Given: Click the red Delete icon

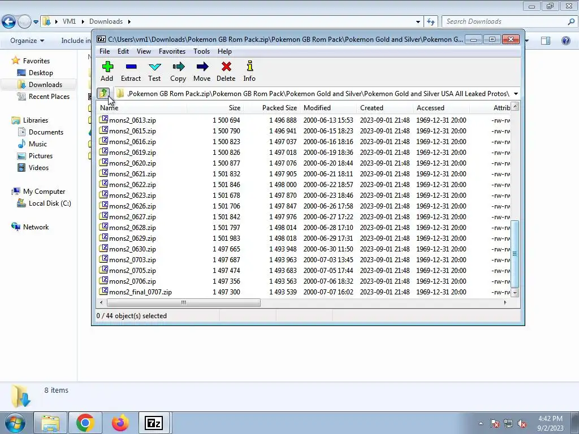Looking at the screenshot, I should pyautogui.click(x=226, y=67).
